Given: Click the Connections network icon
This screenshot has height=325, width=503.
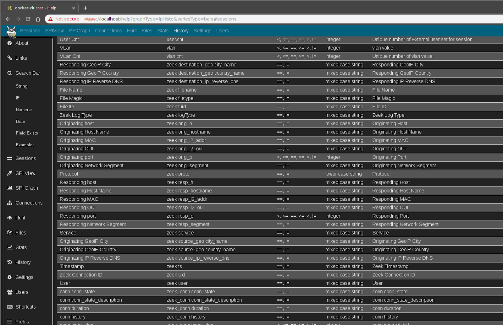Looking at the screenshot, I should tap(9, 203).
